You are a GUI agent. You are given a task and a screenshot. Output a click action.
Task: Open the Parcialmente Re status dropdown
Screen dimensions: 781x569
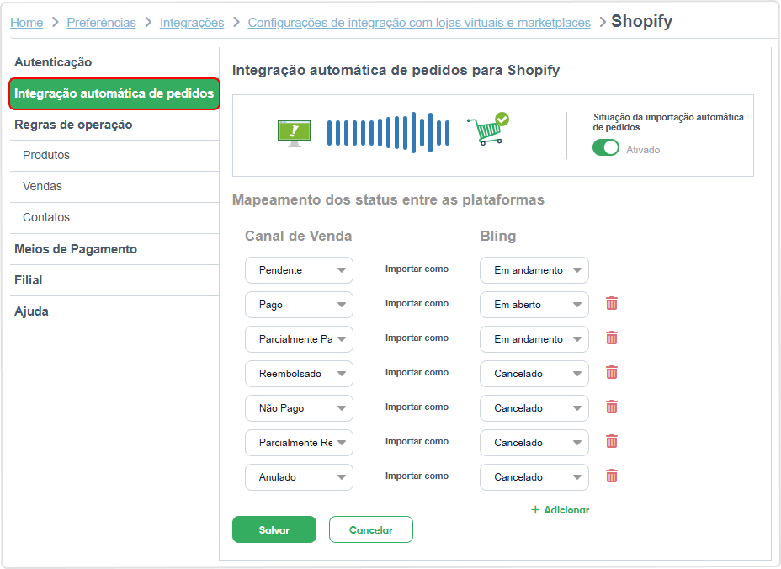coord(299,443)
